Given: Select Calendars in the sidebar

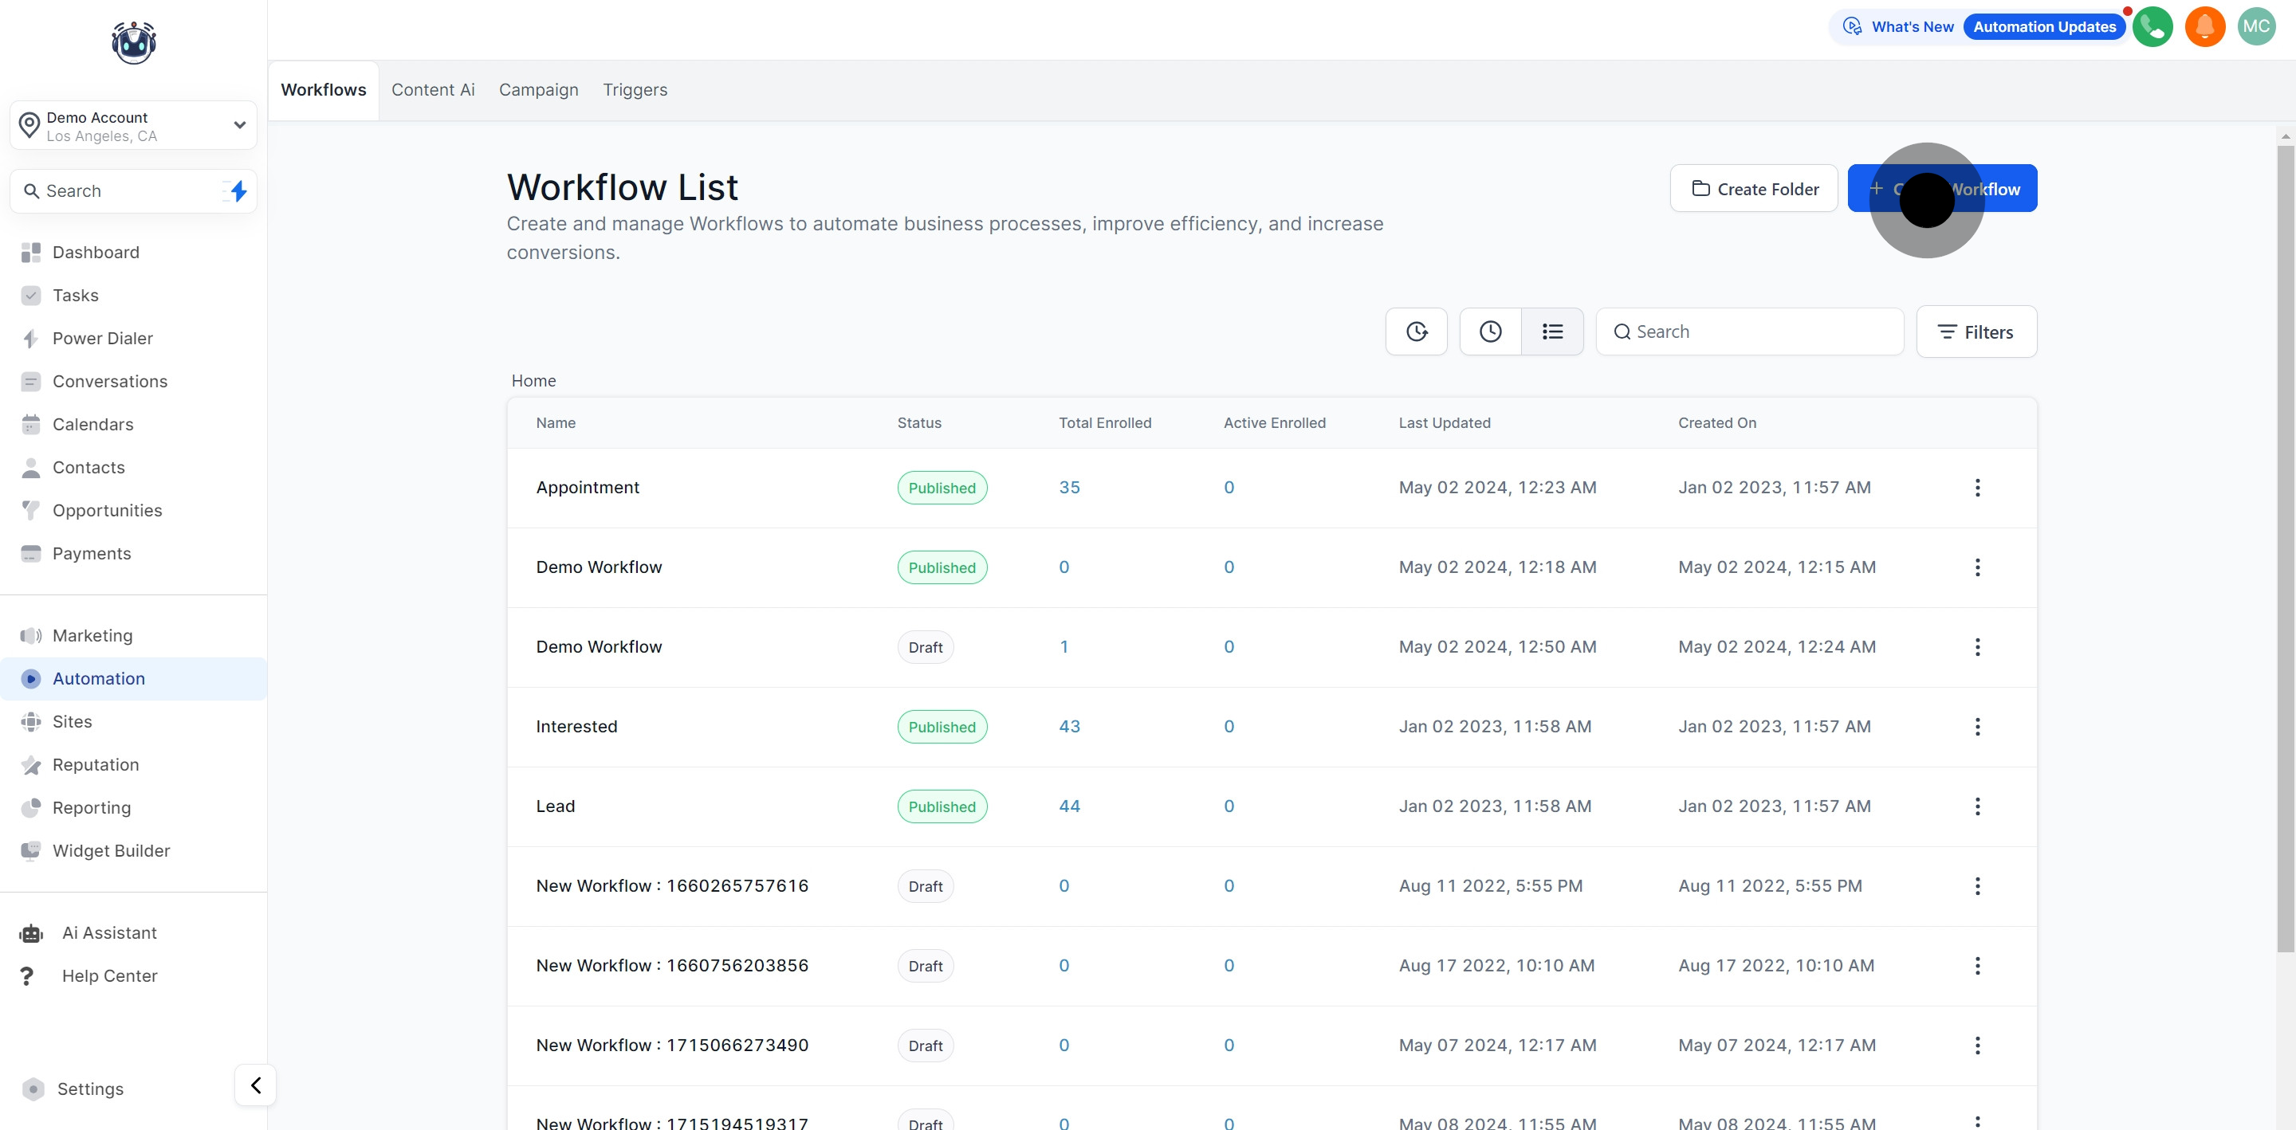Looking at the screenshot, I should (x=92, y=424).
